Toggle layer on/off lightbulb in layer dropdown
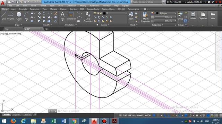This screenshot has width=222, height=124. (95, 13)
